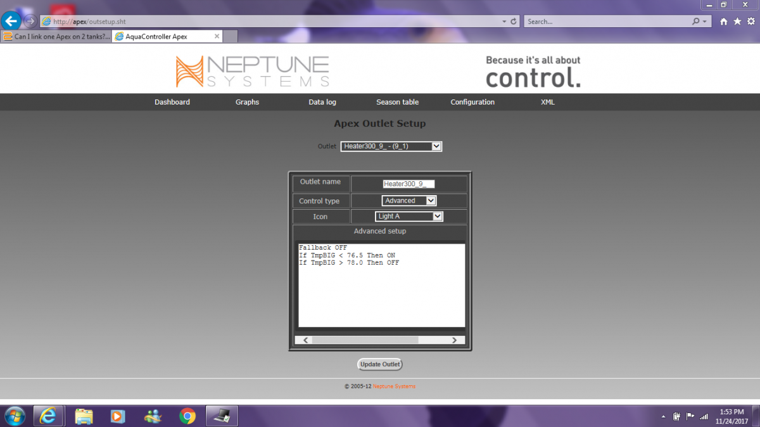
Task: Go back with the browser Back arrow
Action: click(11, 21)
